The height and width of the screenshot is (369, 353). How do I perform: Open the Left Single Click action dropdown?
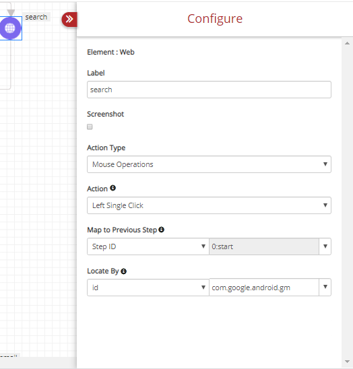coord(209,205)
